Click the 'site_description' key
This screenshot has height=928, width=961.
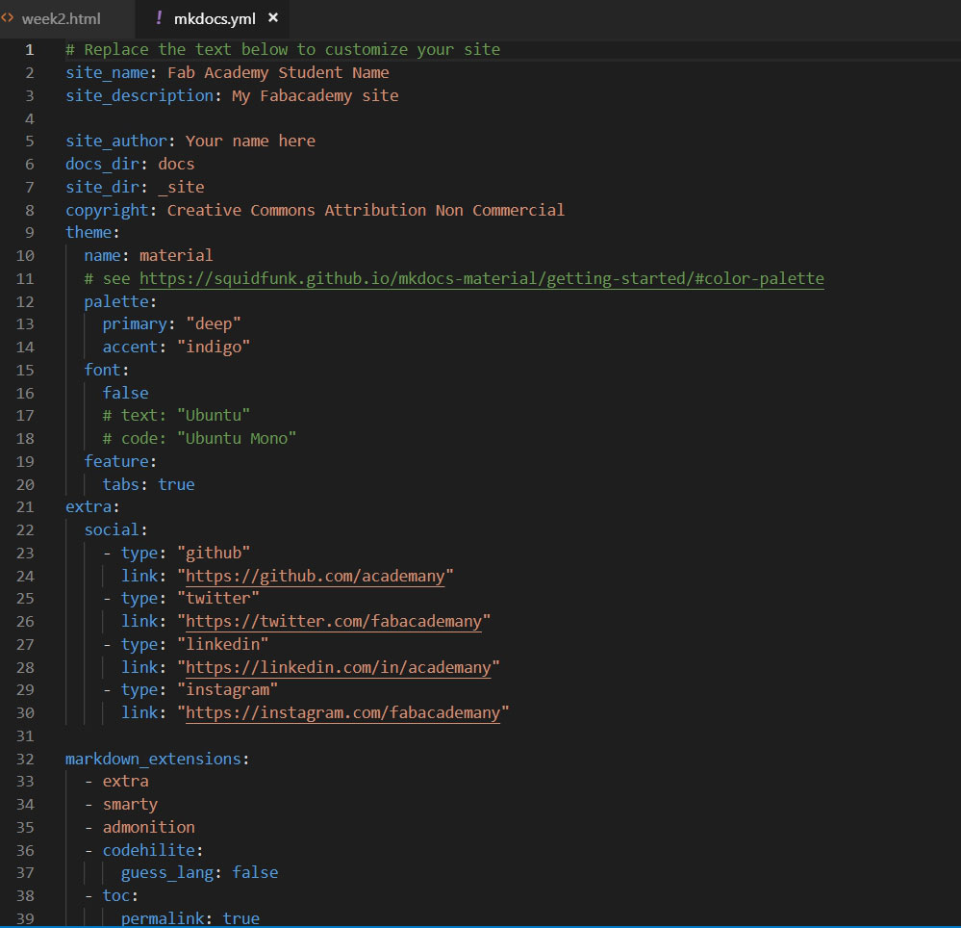pos(139,95)
